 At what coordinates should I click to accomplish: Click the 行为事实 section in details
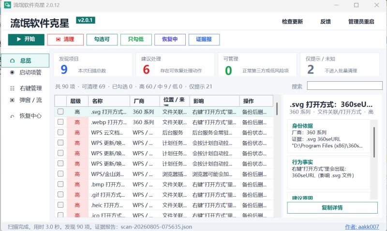(328, 173)
